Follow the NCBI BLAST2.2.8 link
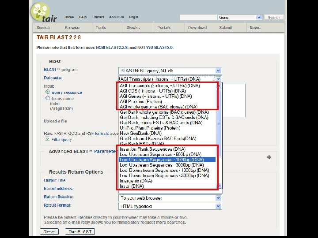The width and height of the screenshot is (318, 238). [x=112, y=48]
